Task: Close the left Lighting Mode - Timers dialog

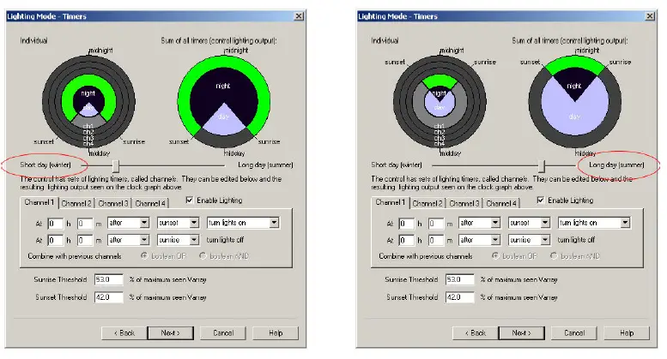Action: (298, 16)
